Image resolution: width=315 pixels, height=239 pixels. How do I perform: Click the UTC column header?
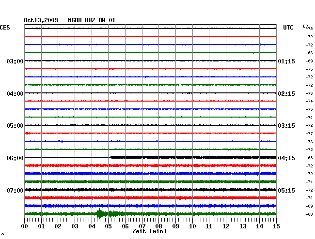288,28
